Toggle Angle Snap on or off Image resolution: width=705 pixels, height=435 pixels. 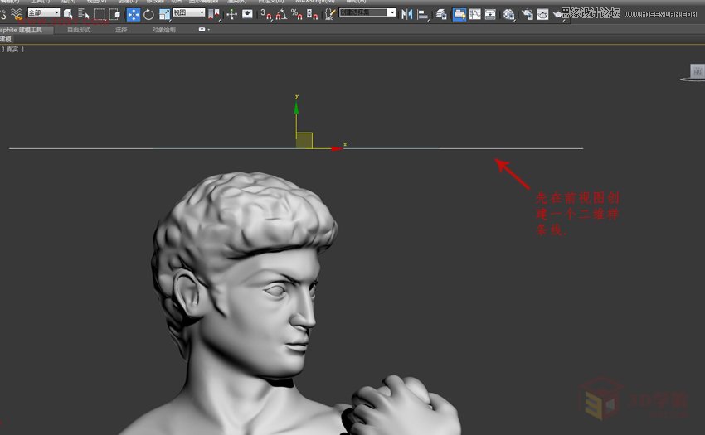click(x=280, y=14)
